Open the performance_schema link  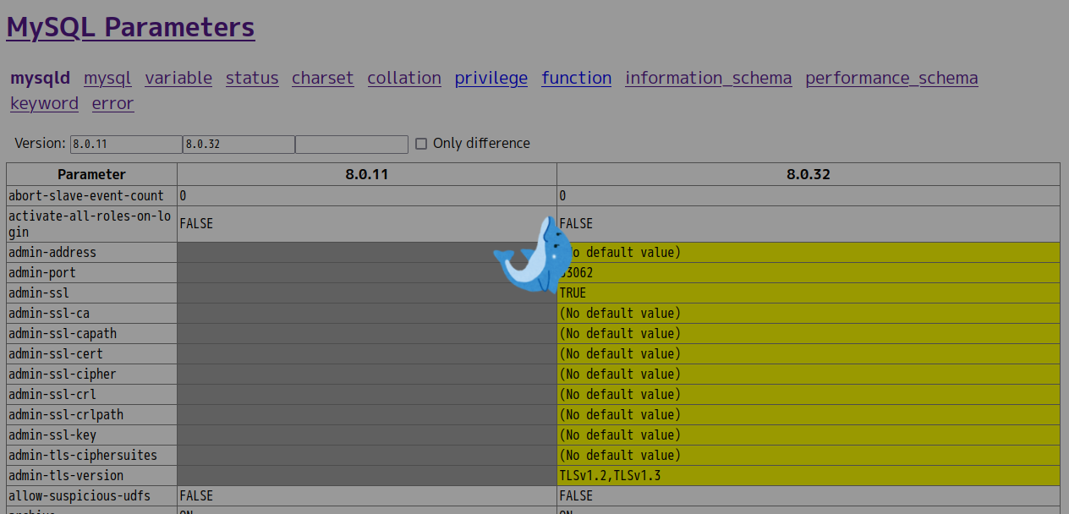click(x=891, y=78)
